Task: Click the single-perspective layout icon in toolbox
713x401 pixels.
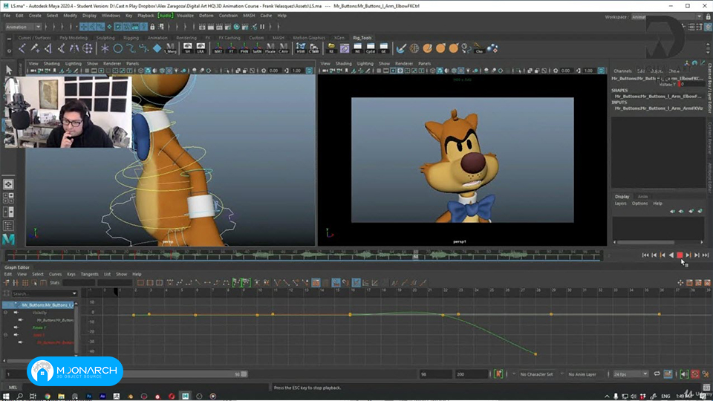Action: (8, 184)
